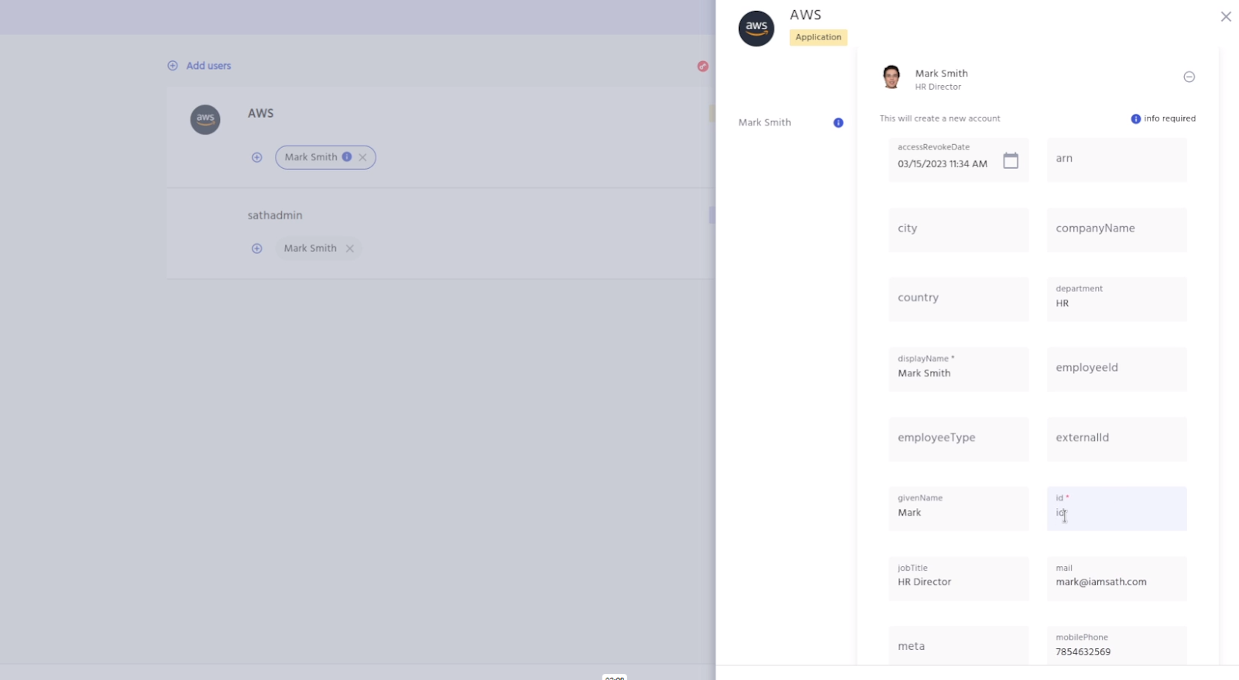1239x680 pixels.
Task: Focus the arn input field
Action: (x=1116, y=159)
